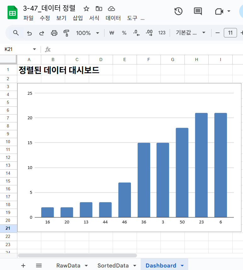Image resolution: width=243 pixels, height=270 pixels.
Task: Open Dashboard tab options arrow
Action: pyautogui.click(x=182, y=266)
